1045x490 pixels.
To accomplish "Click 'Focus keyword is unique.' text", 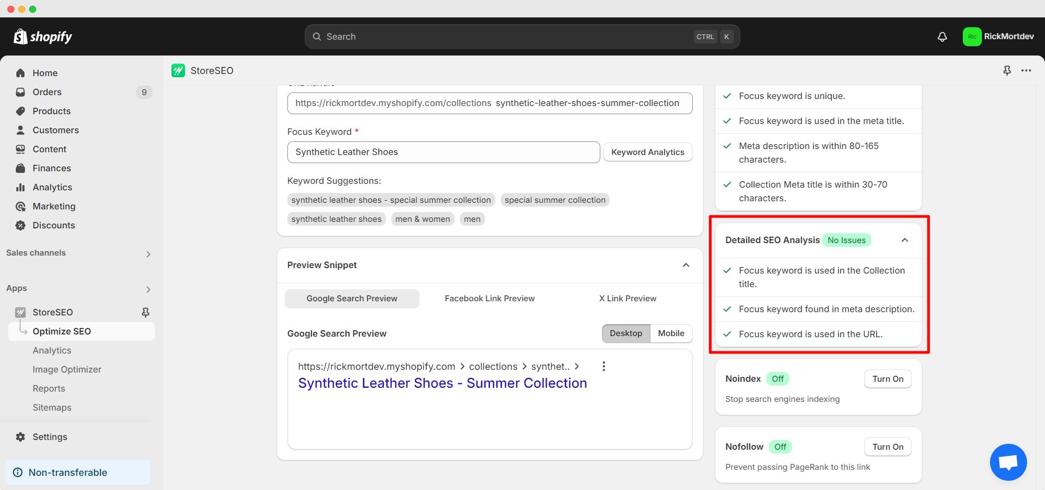I will coord(792,96).
